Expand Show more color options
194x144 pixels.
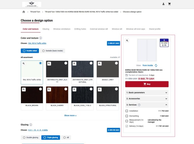click(x=70, y=116)
